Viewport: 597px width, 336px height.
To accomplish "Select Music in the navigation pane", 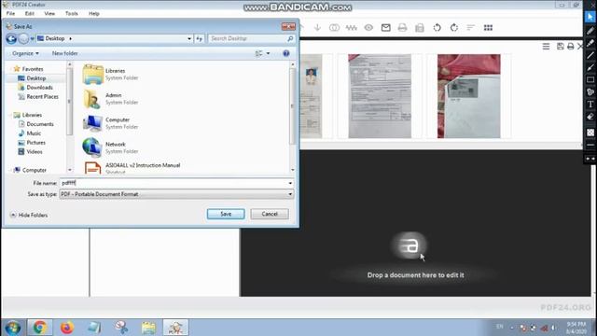I will click(34, 133).
